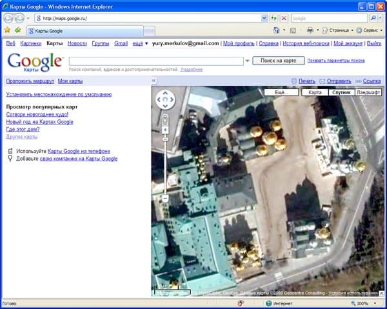The height and width of the screenshot is (309, 387).
Task: Open the Home icon dropdown arrow
Action: (284, 30)
